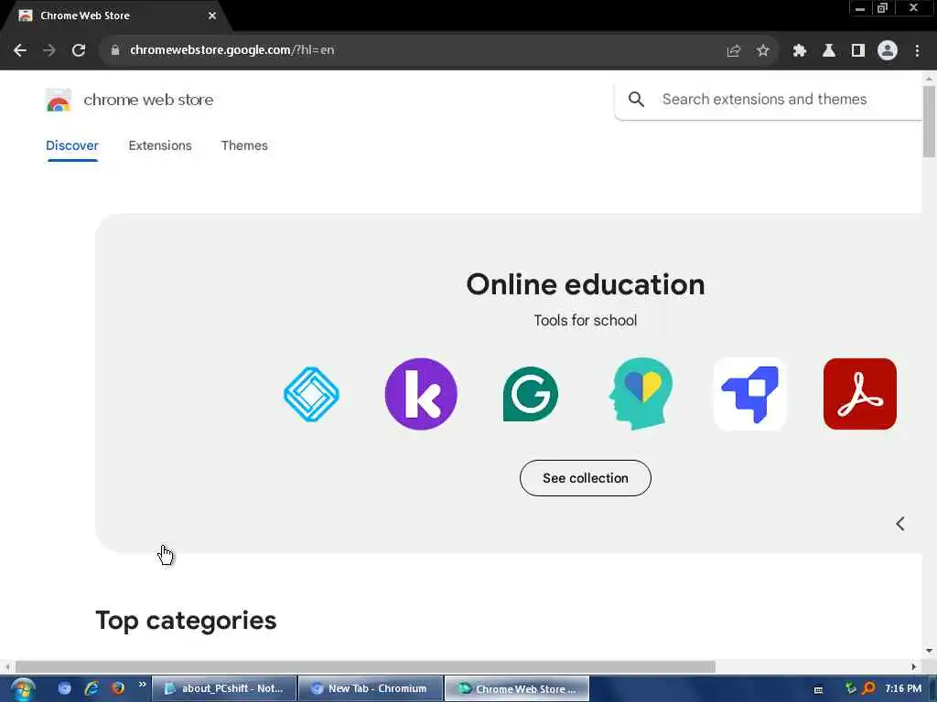The image size is (937, 702).
Task: Click the vertical scrollbar thumb
Action: point(929,122)
